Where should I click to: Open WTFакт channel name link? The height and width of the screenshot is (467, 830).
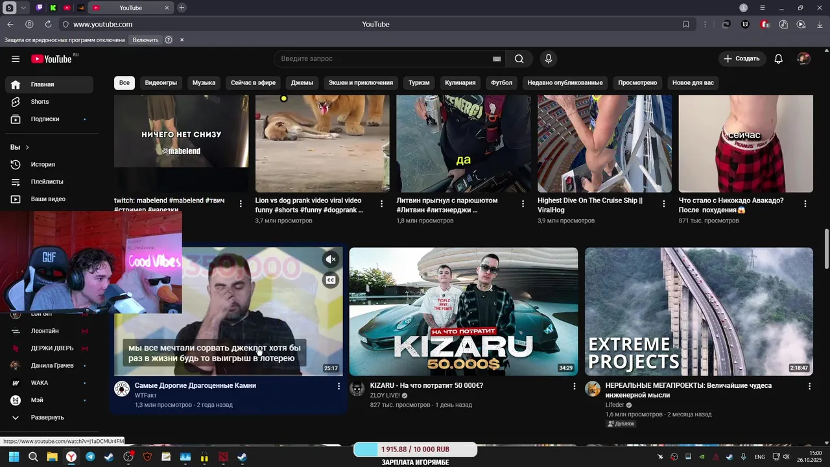145,395
